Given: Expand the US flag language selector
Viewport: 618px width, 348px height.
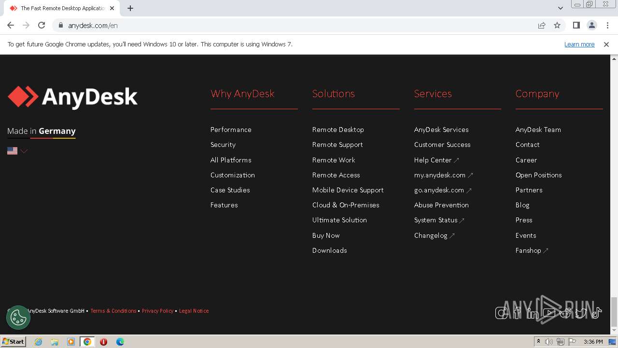Looking at the screenshot, I should 17,151.
